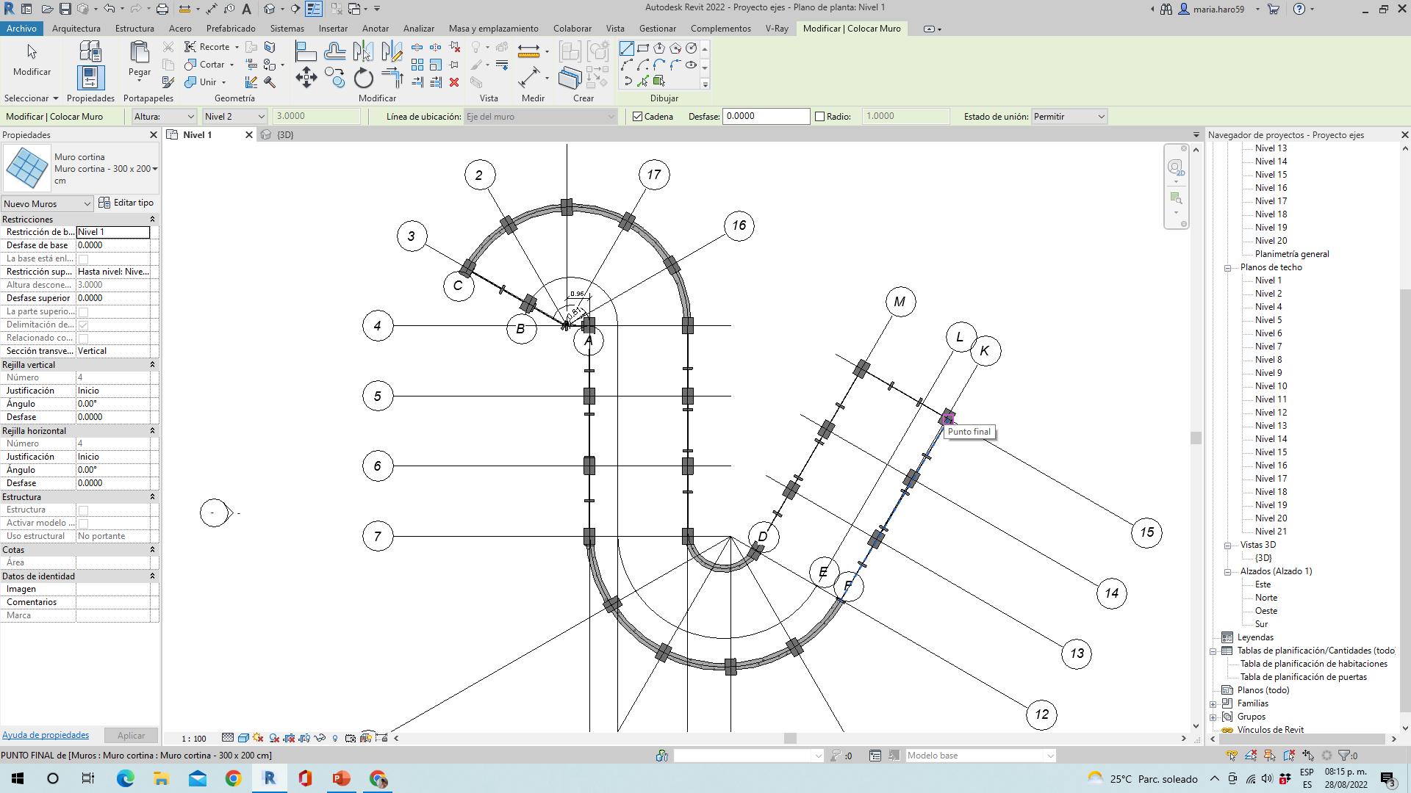
Task: Open PowerPoint from taskbar
Action: point(341,778)
